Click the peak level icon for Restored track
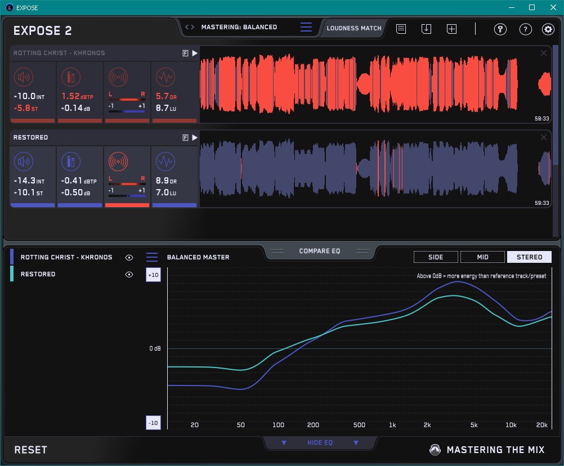 coord(71,162)
